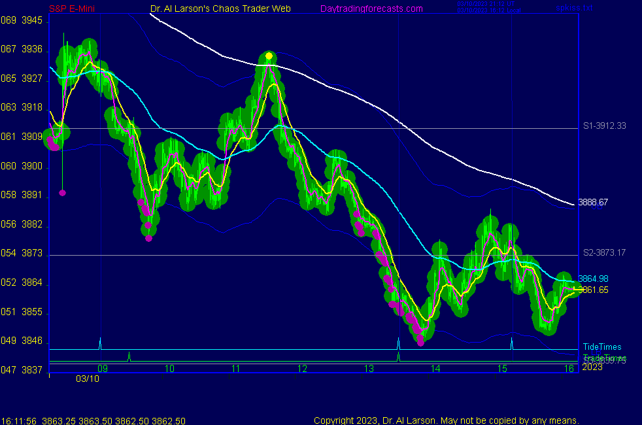
Task: Select the 061 3909 price axis label
Action: (22, 137)
